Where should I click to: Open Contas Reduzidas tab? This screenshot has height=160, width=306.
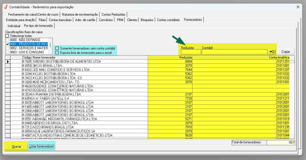113,14
